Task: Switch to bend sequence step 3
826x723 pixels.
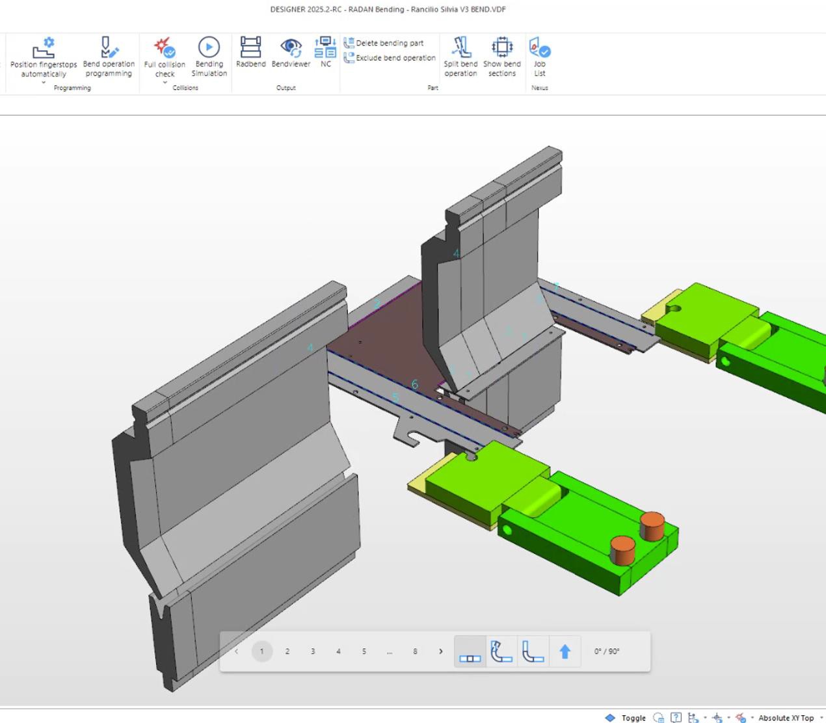Action: tap(313, 651)
